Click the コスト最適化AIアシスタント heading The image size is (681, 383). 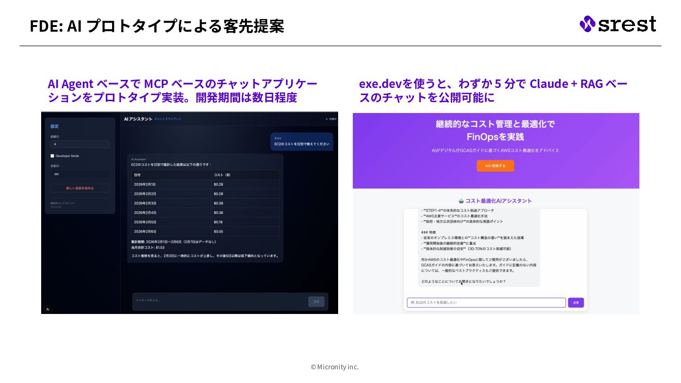click(498, 201)
